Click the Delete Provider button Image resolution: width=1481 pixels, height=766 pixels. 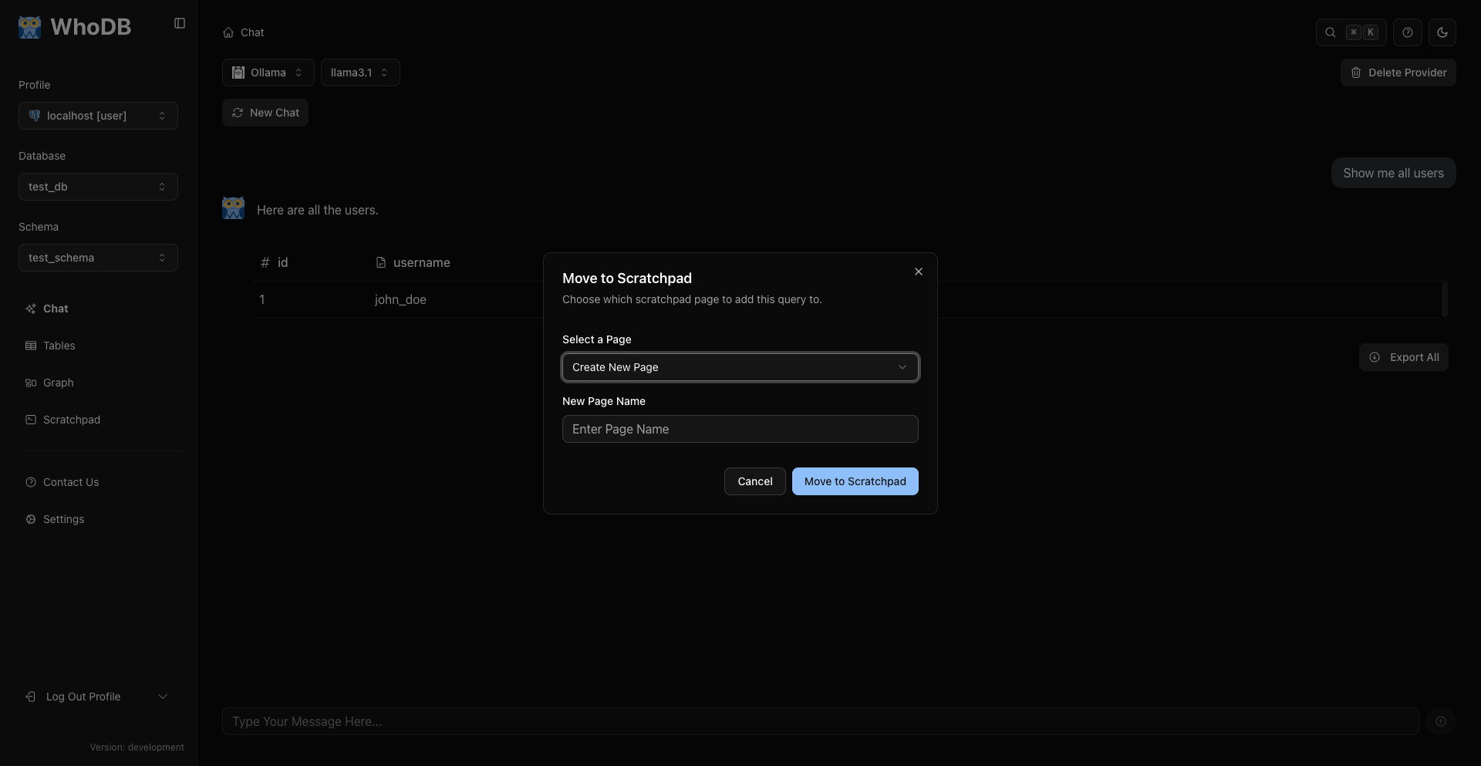click(1398, 73)
